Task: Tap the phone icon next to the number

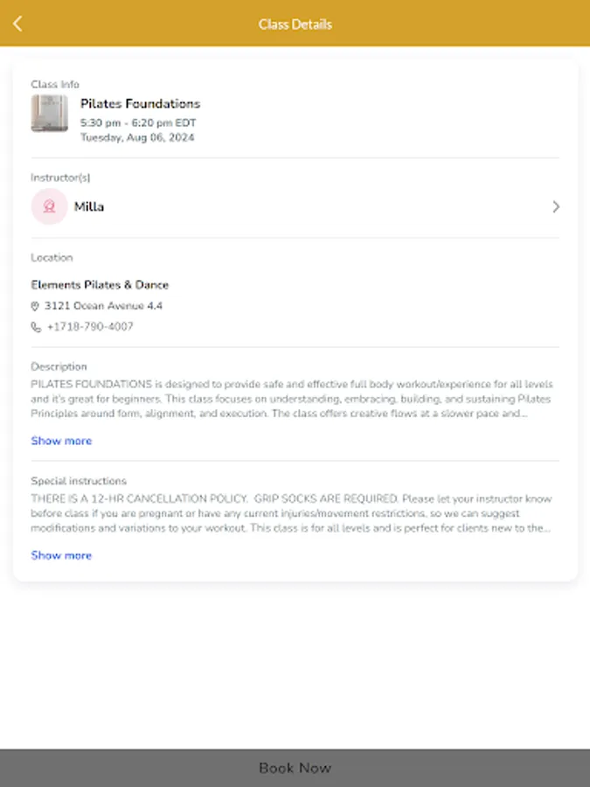Action: pyautogui.click(x=36, y=327)
